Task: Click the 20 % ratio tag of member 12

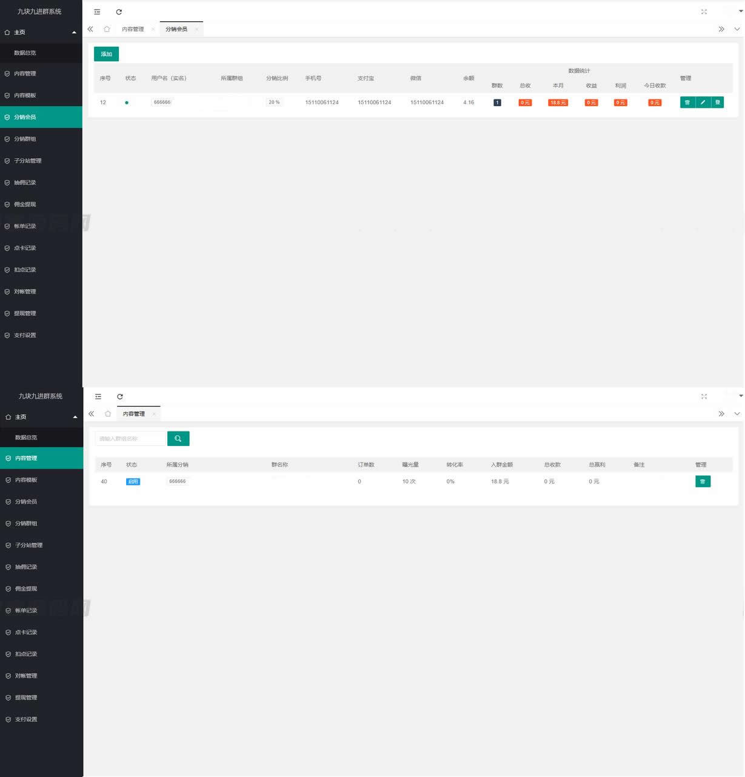Action: click(274, 102)
